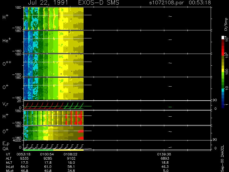The height and width of the screenshot is (172, 229).
Task: Click the '4000' E,p axis label
Action: [x=18, y=140]
